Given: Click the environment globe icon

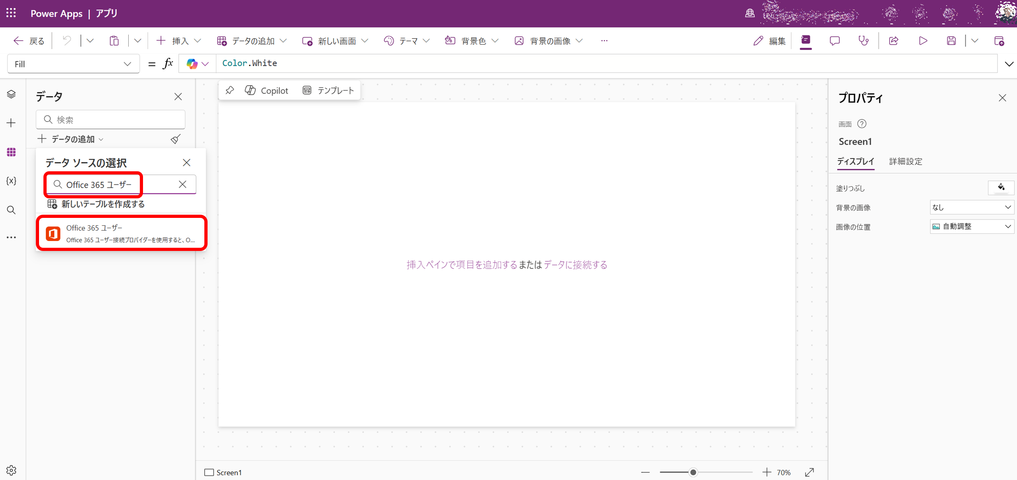Looking at the screenshot, I should tap(750, 13).
